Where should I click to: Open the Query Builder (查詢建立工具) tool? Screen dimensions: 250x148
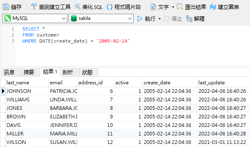[x=51, y=7]
